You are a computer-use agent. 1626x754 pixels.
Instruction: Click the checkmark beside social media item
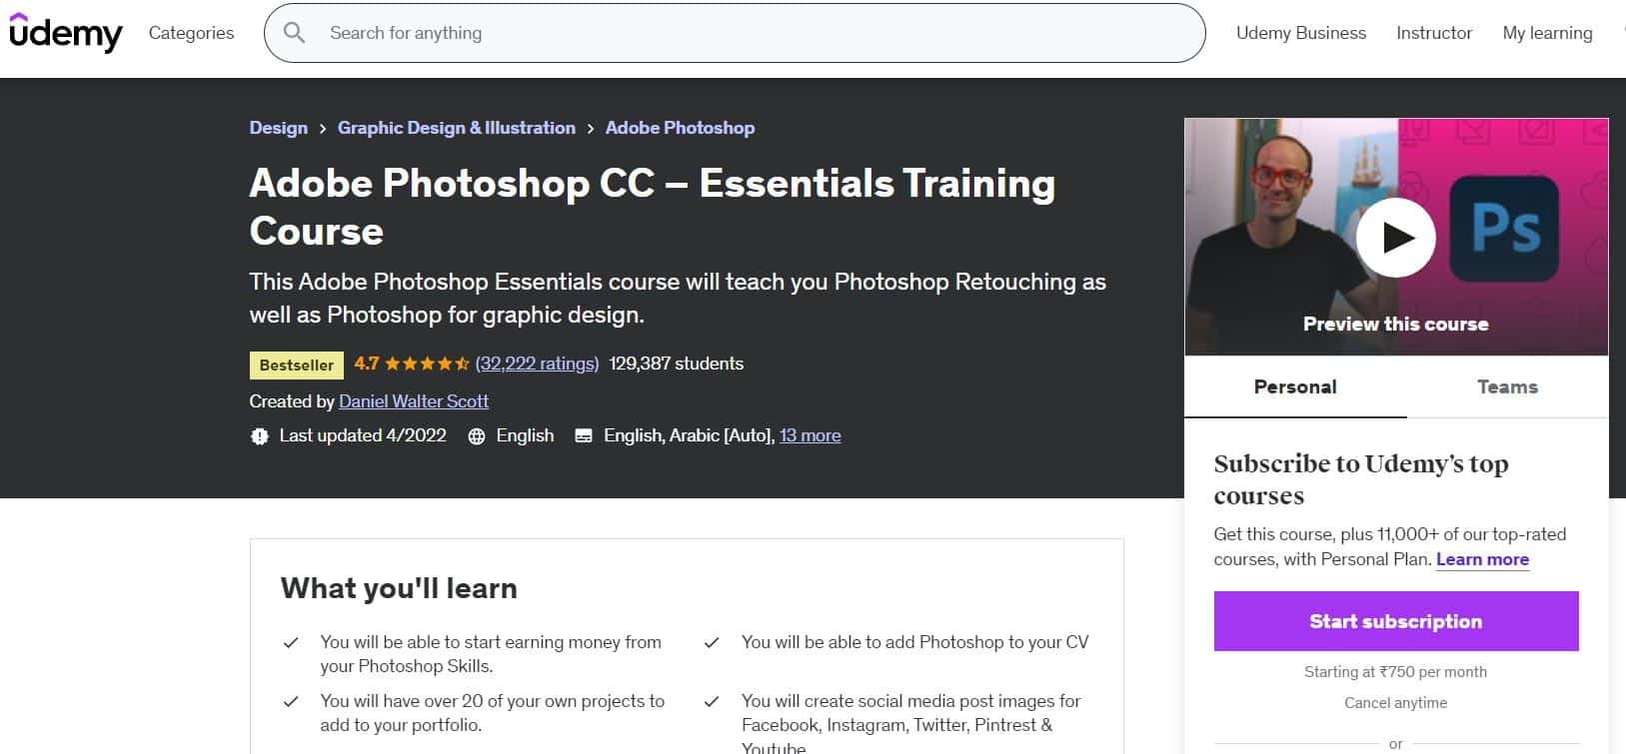pyautogui.click(x=712, y=702)
